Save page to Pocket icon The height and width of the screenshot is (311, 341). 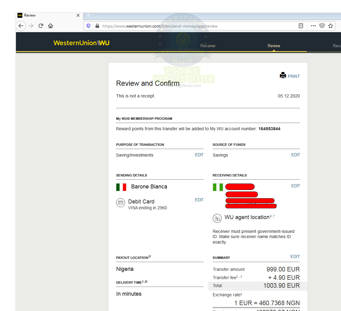tap(322, 26)
